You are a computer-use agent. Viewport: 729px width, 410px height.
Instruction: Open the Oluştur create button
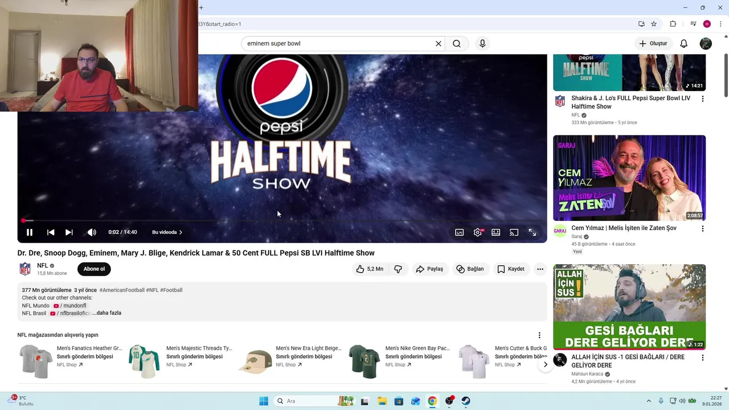click(x=653, y=43)
